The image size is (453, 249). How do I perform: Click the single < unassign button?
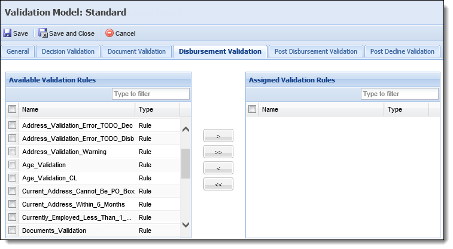tap(218, 168)
